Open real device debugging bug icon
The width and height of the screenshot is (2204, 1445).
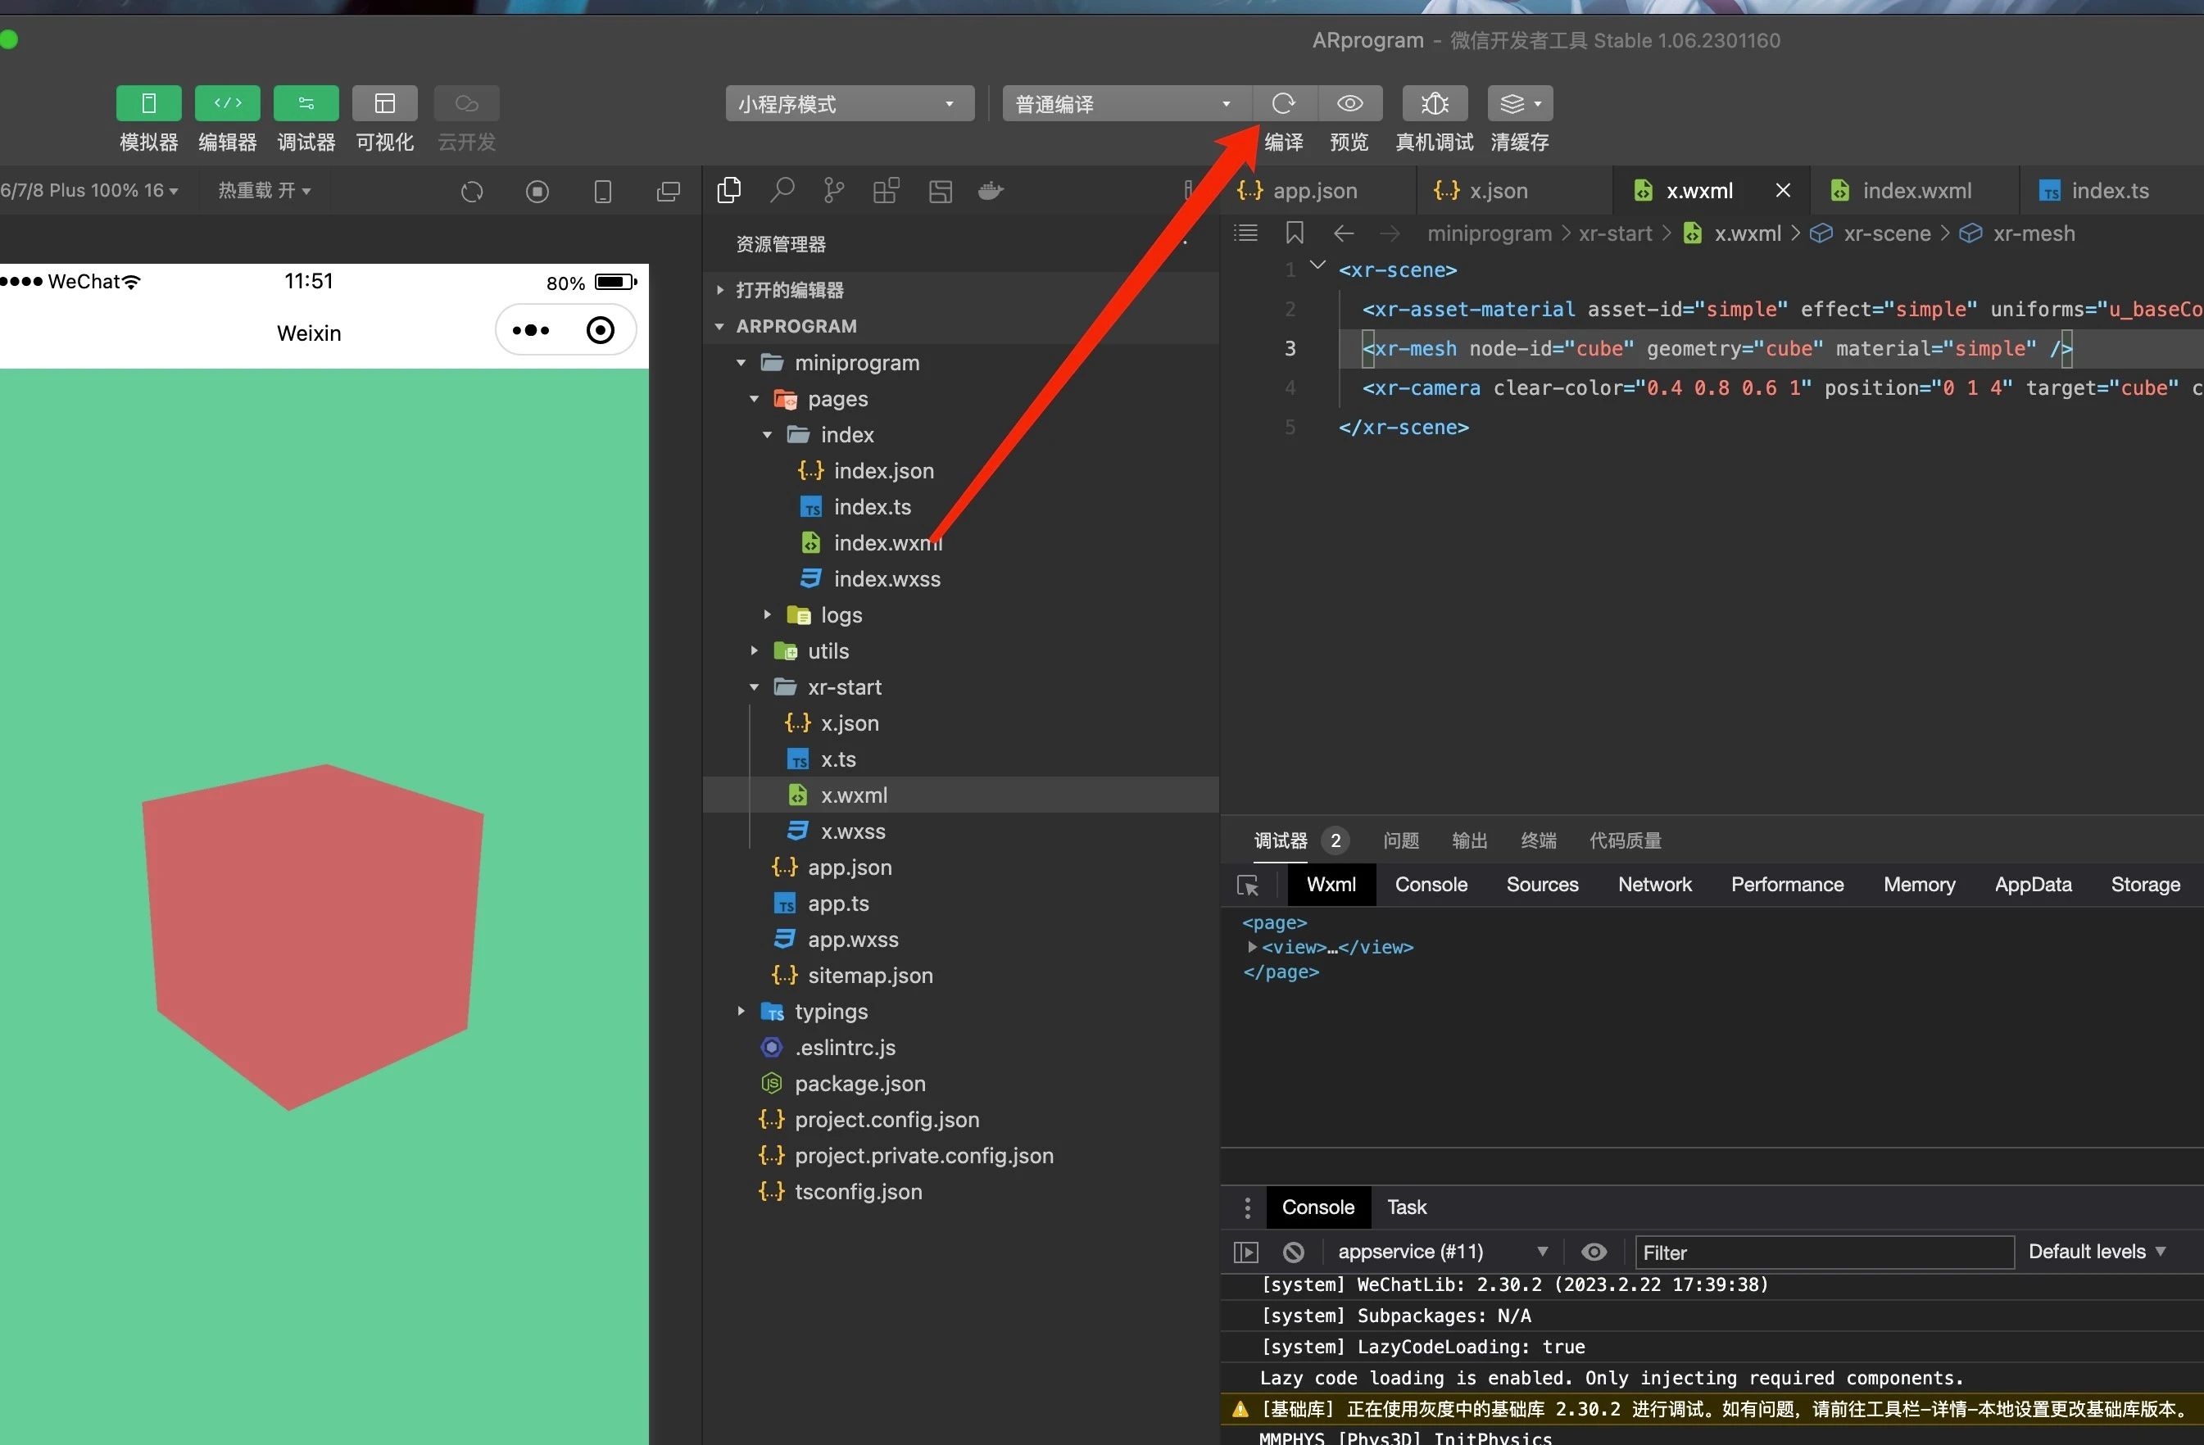1434,102
